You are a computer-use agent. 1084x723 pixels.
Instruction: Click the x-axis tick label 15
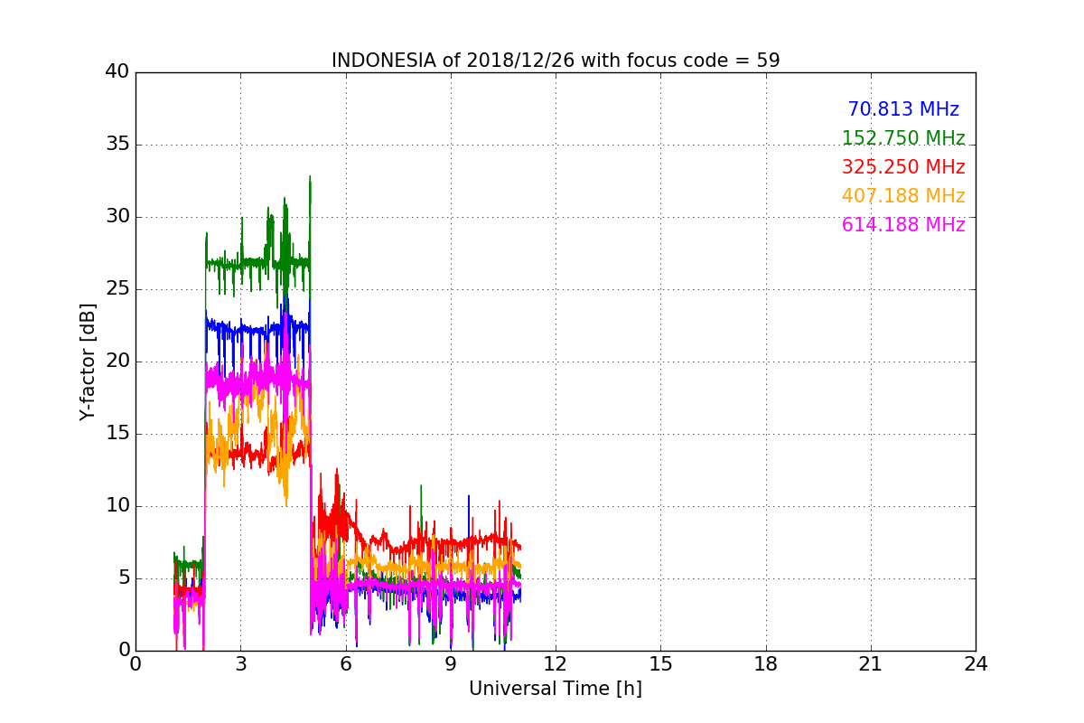point(660,663)
